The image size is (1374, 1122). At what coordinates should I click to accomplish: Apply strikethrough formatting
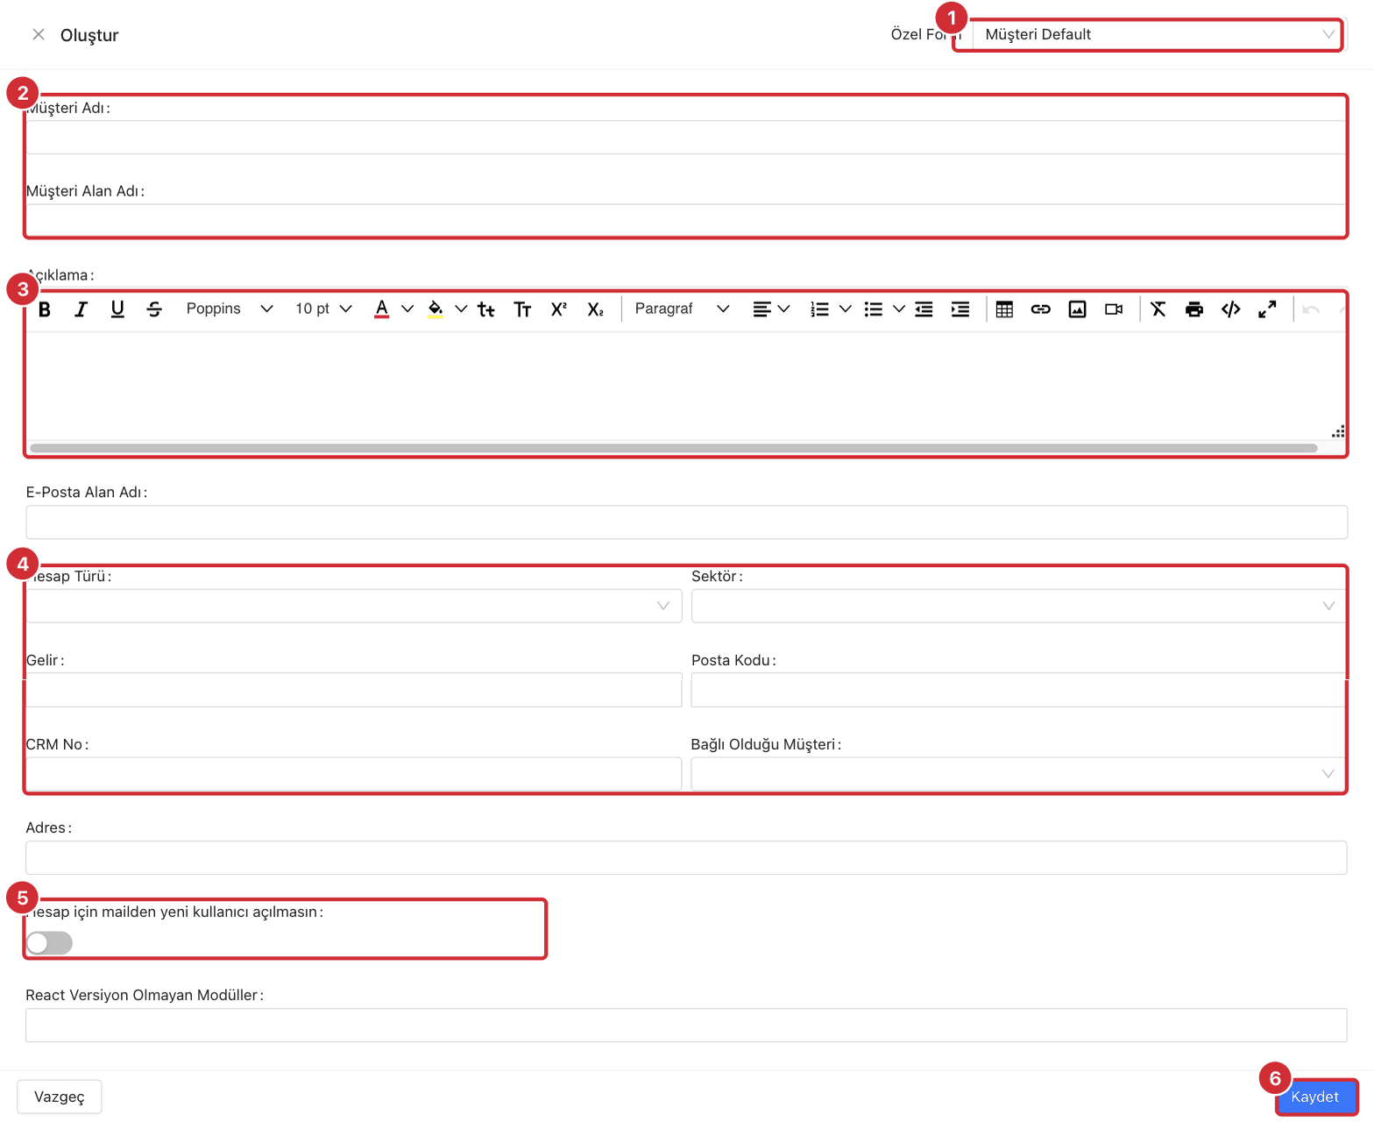point(154,309)
